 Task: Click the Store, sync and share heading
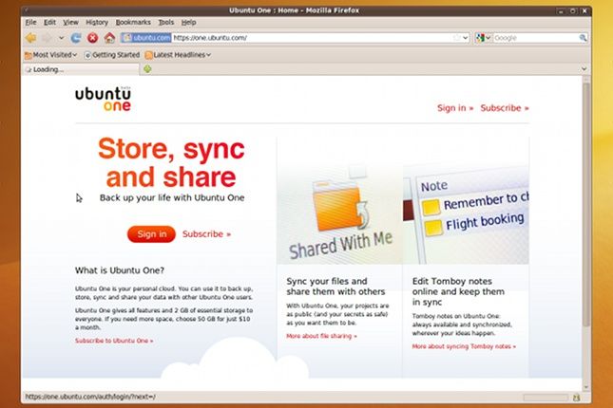171,163
